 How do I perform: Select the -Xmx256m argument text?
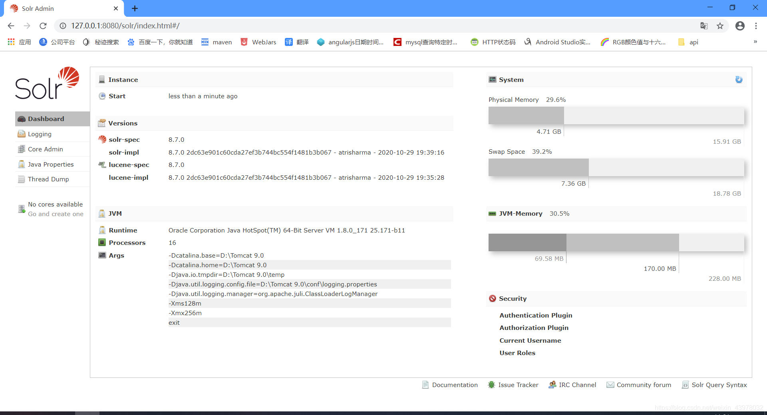pyautogui.click(x=185, y=313)
